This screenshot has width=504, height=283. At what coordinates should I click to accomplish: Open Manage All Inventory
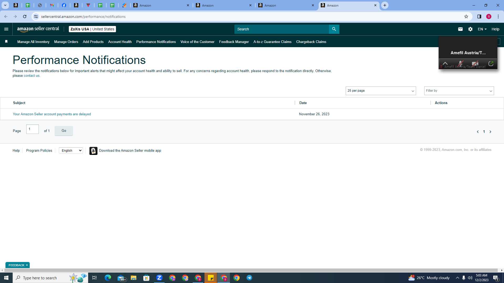click(33, 42)
